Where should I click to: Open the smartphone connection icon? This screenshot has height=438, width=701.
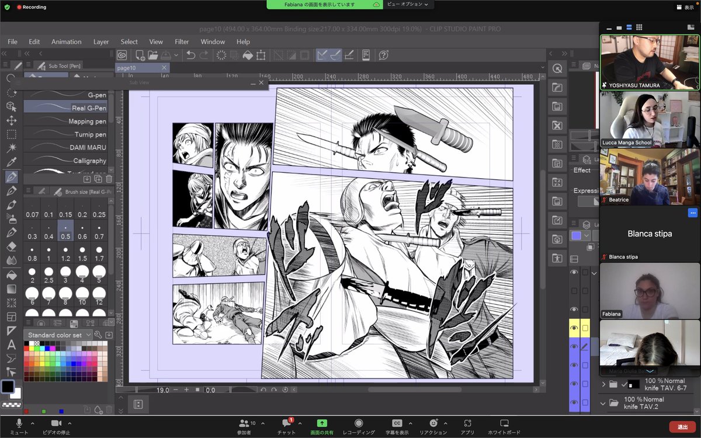366,55
